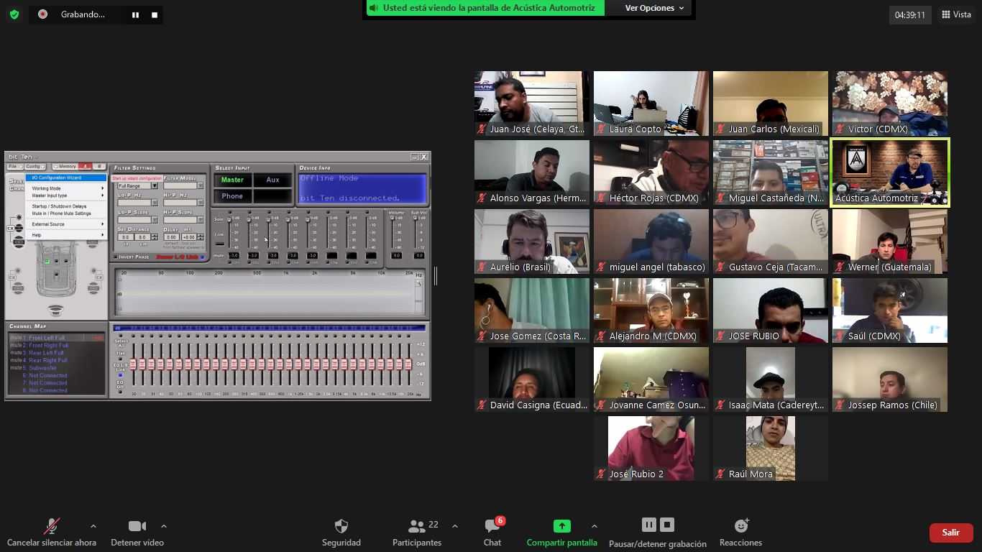Screen dimensions: 982x552
Task: Step the Set Distance value arrows
Action: point(154,237)
